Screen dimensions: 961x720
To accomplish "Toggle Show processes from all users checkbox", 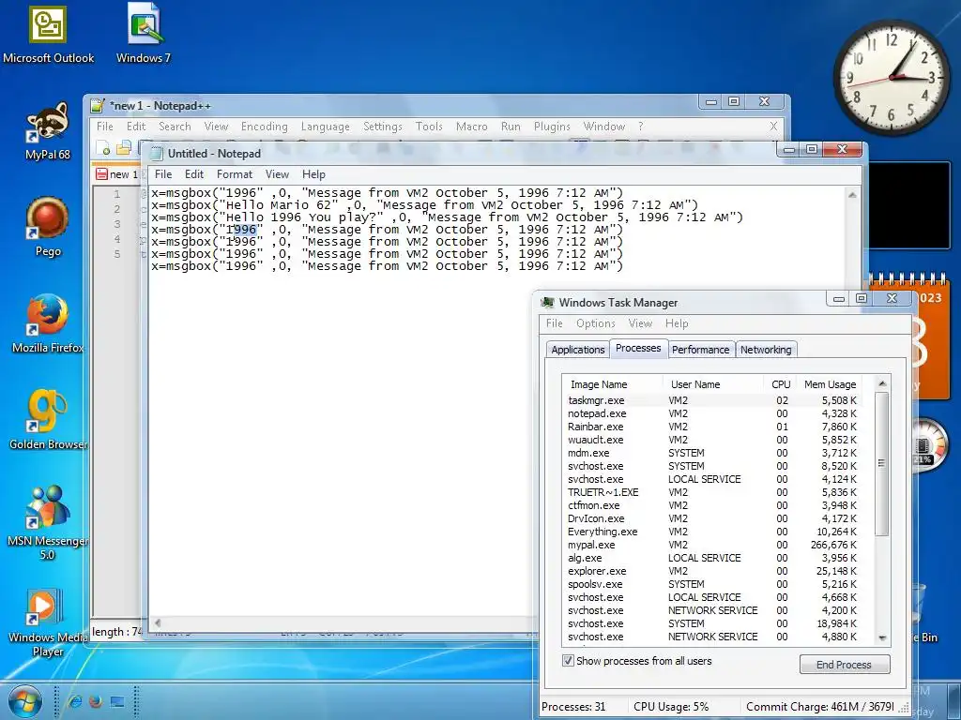I will (x=568, y=661).
